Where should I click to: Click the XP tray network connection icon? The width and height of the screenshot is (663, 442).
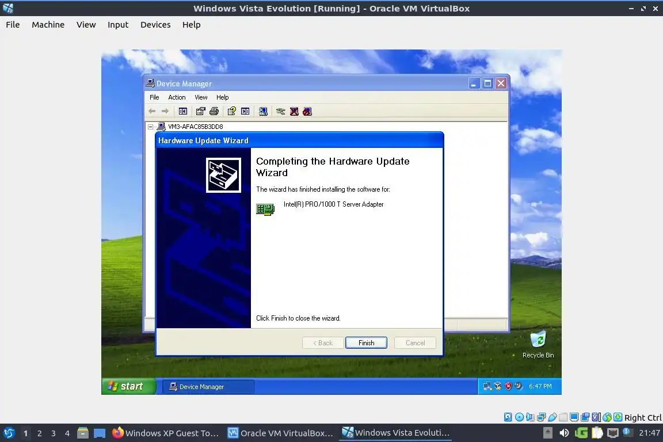[x=487, y=386]
